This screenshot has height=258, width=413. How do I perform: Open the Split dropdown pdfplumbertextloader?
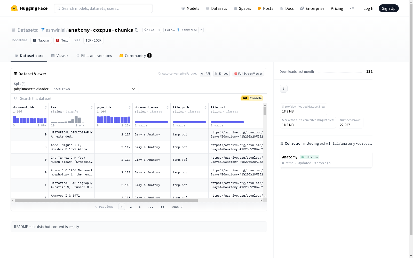tap(75, 86)
